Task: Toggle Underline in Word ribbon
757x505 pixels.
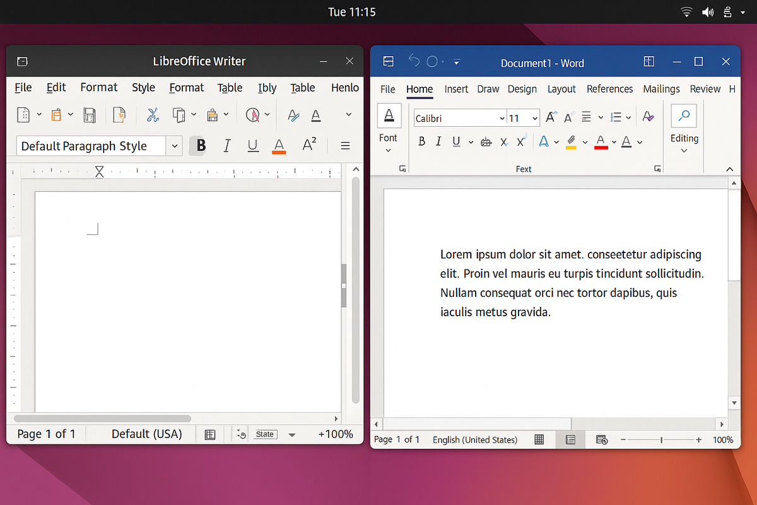Action: [x=455, y=142]
